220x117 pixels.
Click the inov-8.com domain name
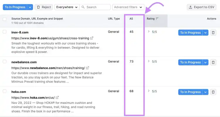point(20,32)
